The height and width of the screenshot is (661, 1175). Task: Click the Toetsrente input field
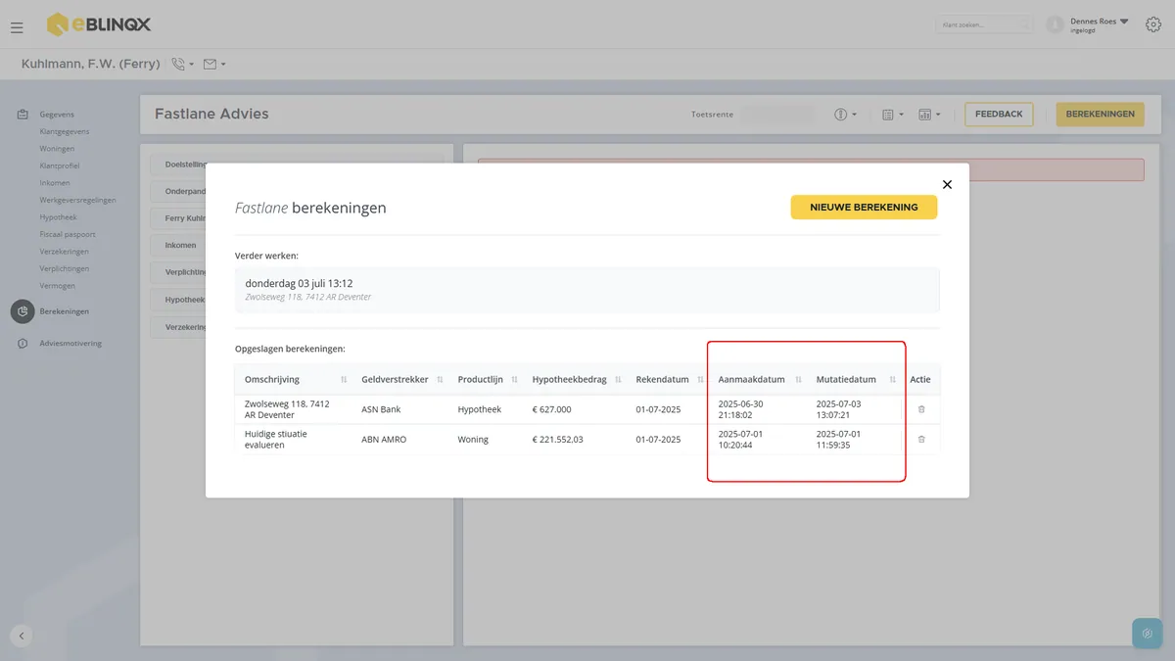click(x=777, y=115)
